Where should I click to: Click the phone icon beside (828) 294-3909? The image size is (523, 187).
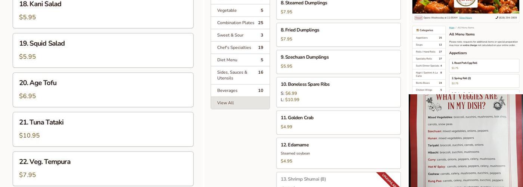[x=497, y=18]
